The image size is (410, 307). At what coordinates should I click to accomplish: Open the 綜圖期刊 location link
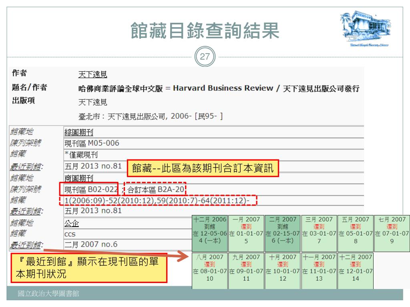coord(79,132)
